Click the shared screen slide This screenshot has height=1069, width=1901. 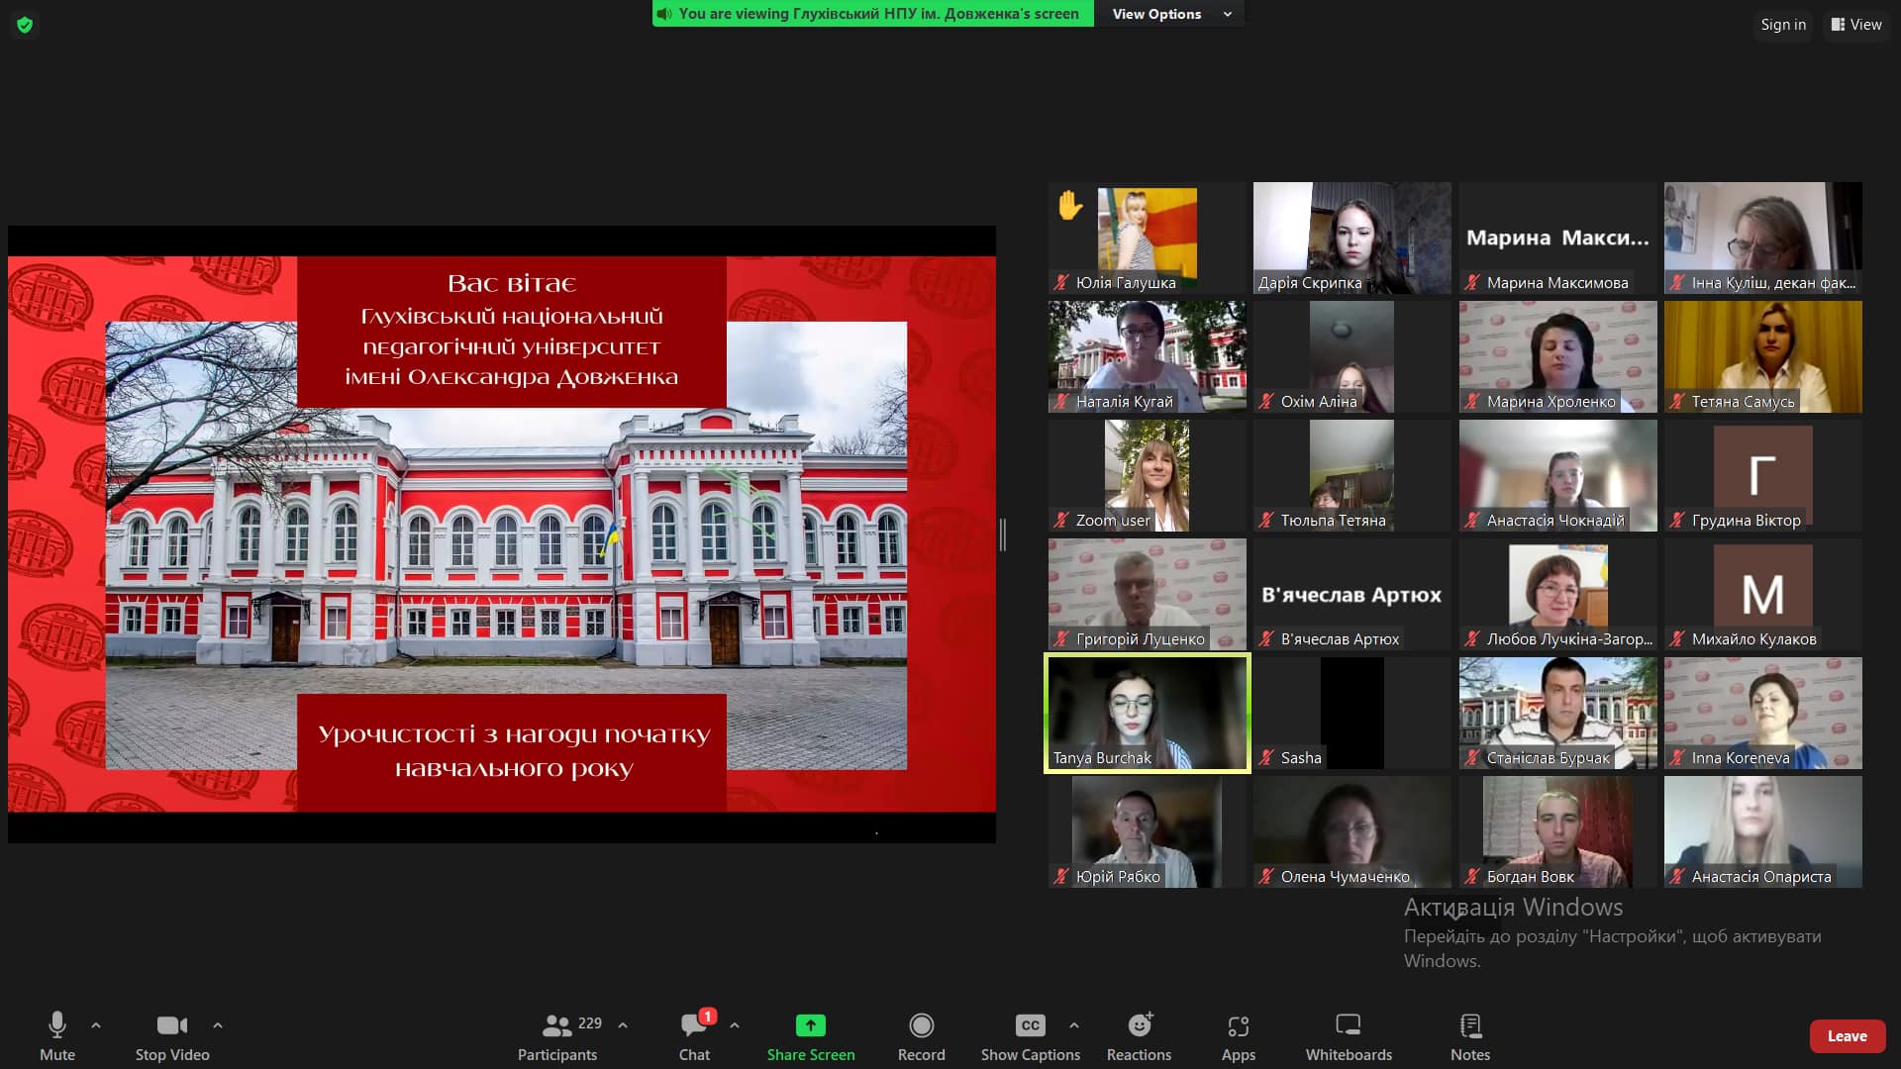[x=502, y=534]
